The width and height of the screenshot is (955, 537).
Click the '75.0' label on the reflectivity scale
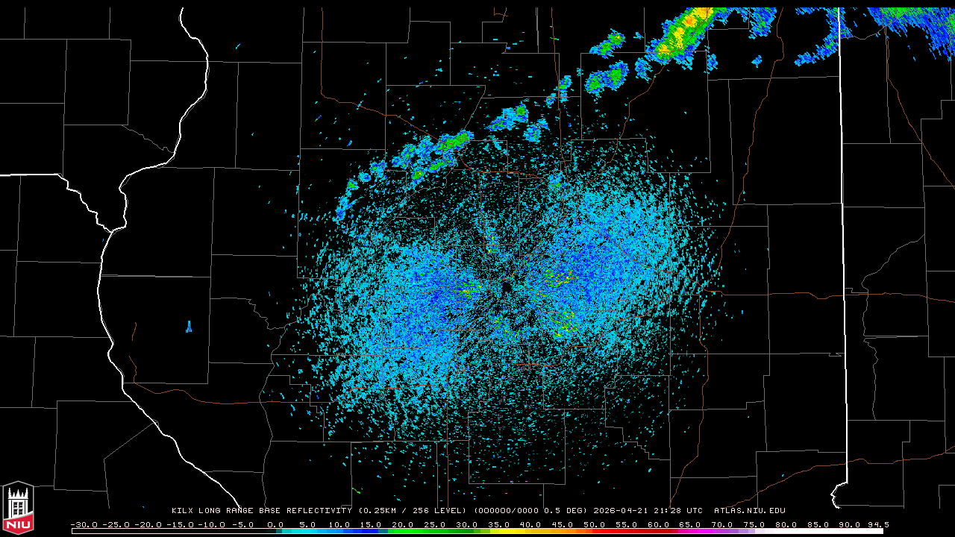coord(754,524)
